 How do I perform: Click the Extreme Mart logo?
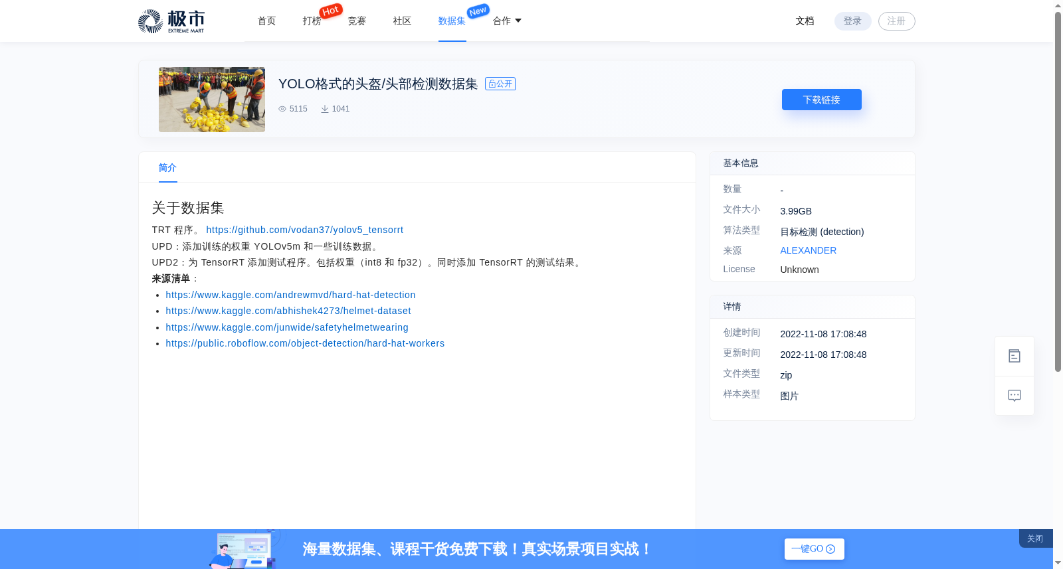(x=171, y=21)
